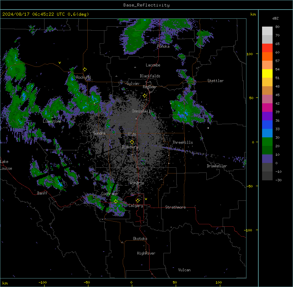Viewport: 293px width, 287px height.
Task: Click the RockyMH label
Action: [x=83, y=77]
